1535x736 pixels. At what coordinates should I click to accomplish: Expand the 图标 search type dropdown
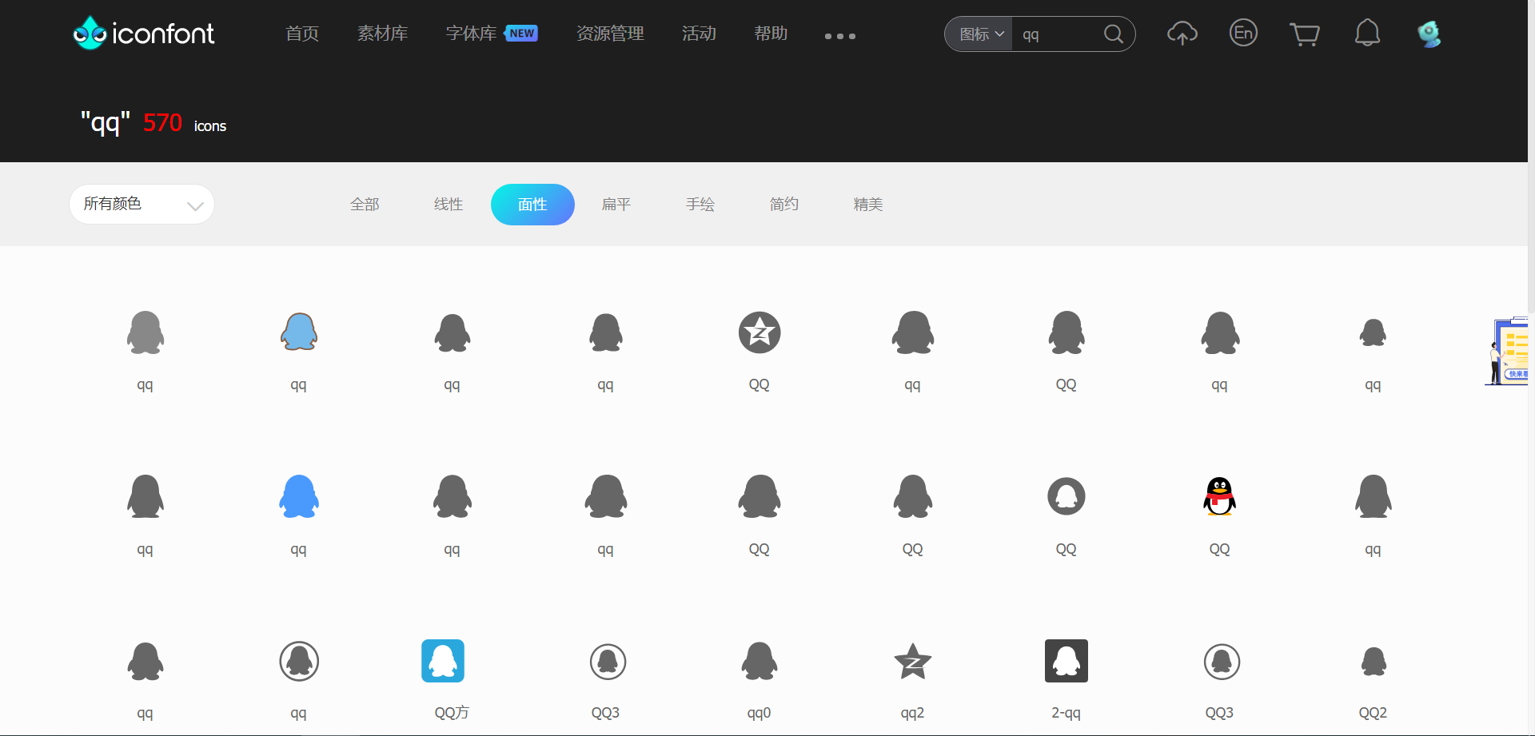point(980,34)
